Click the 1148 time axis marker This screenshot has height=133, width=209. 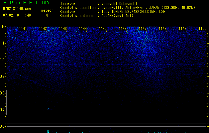click(162, 28)
